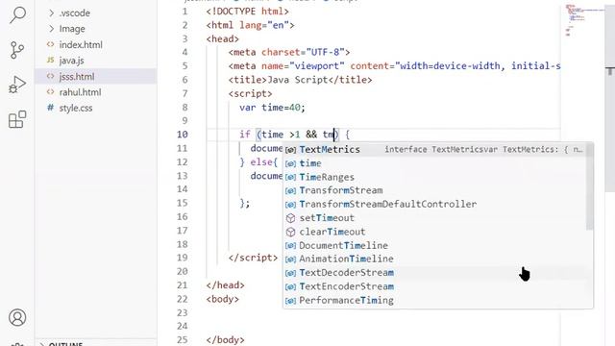The width and height of the screenshot is (615, 346).
Task: Expand the OUTLINE section
Action: click(96, 343)
